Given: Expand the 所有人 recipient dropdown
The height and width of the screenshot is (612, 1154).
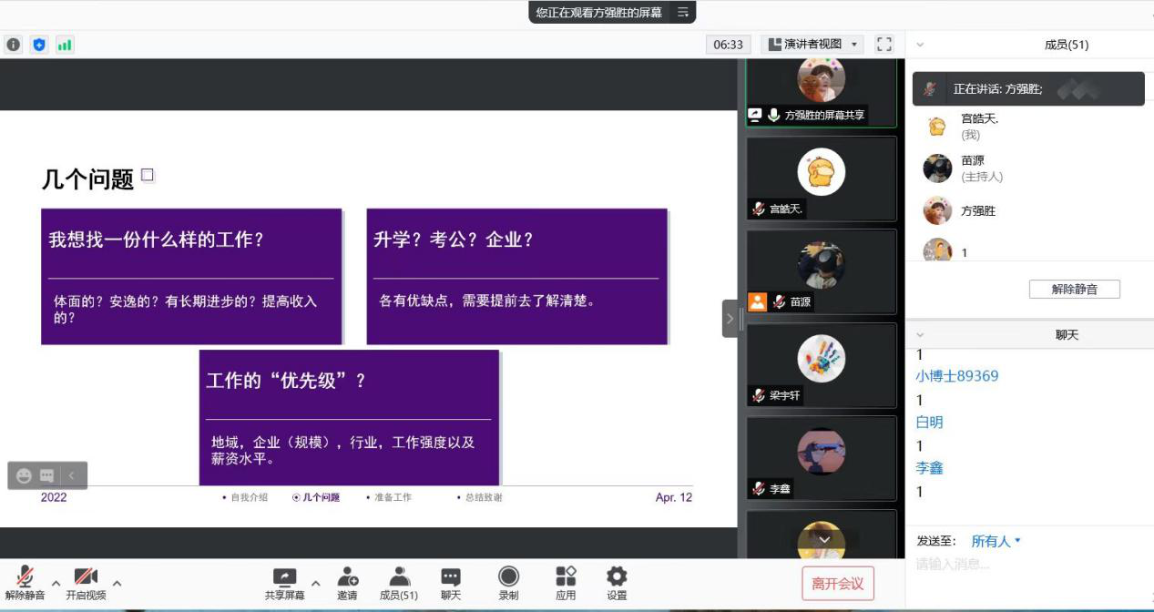Looking at the screenshot, I should point(996,541).
